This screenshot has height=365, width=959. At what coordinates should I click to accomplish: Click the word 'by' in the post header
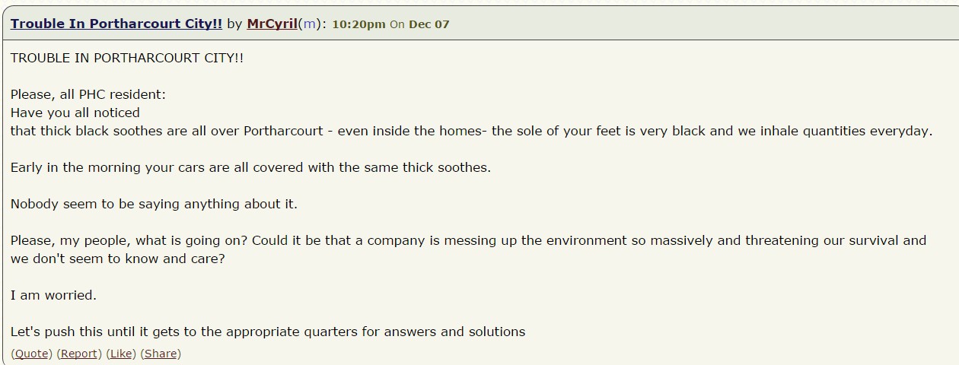pyautogui.click(x=234, y=24)
